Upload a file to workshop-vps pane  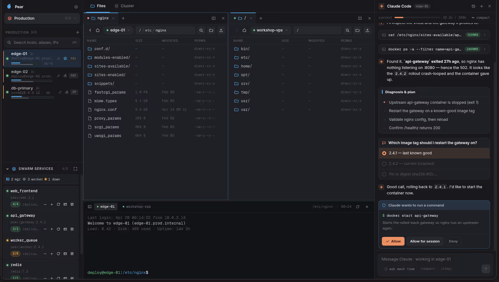(367, 30)
